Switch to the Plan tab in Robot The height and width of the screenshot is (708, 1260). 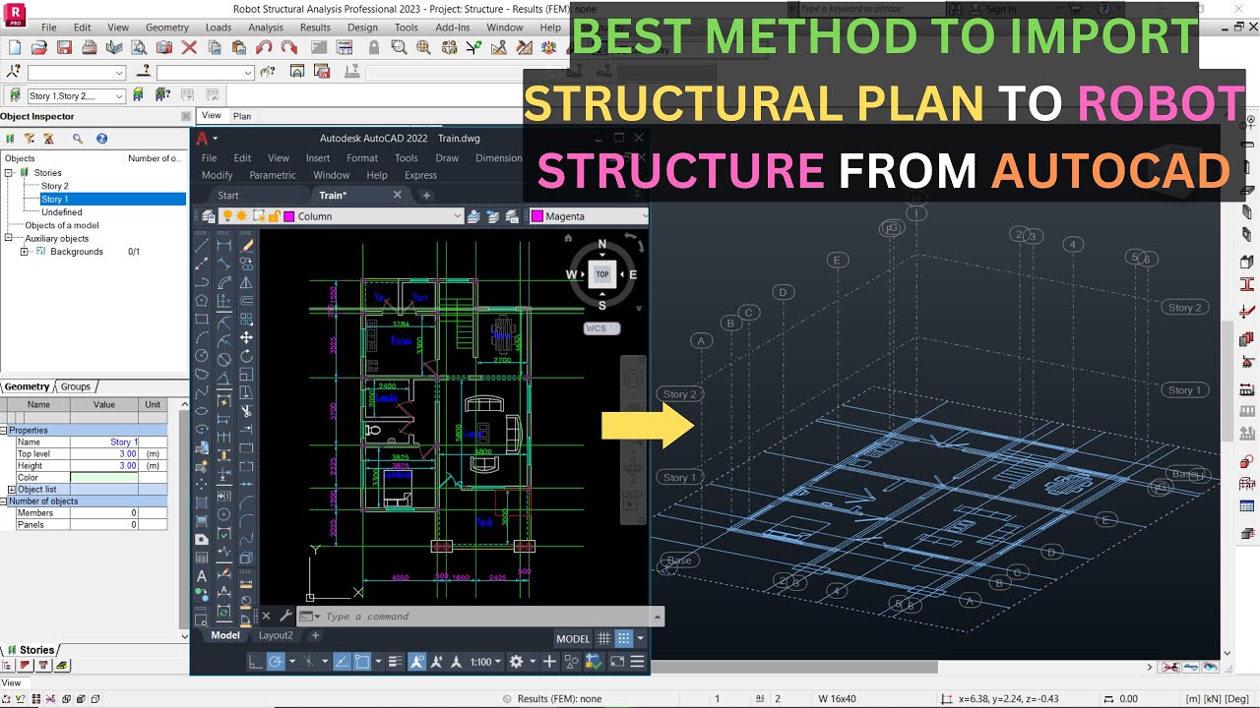[242, 116]
